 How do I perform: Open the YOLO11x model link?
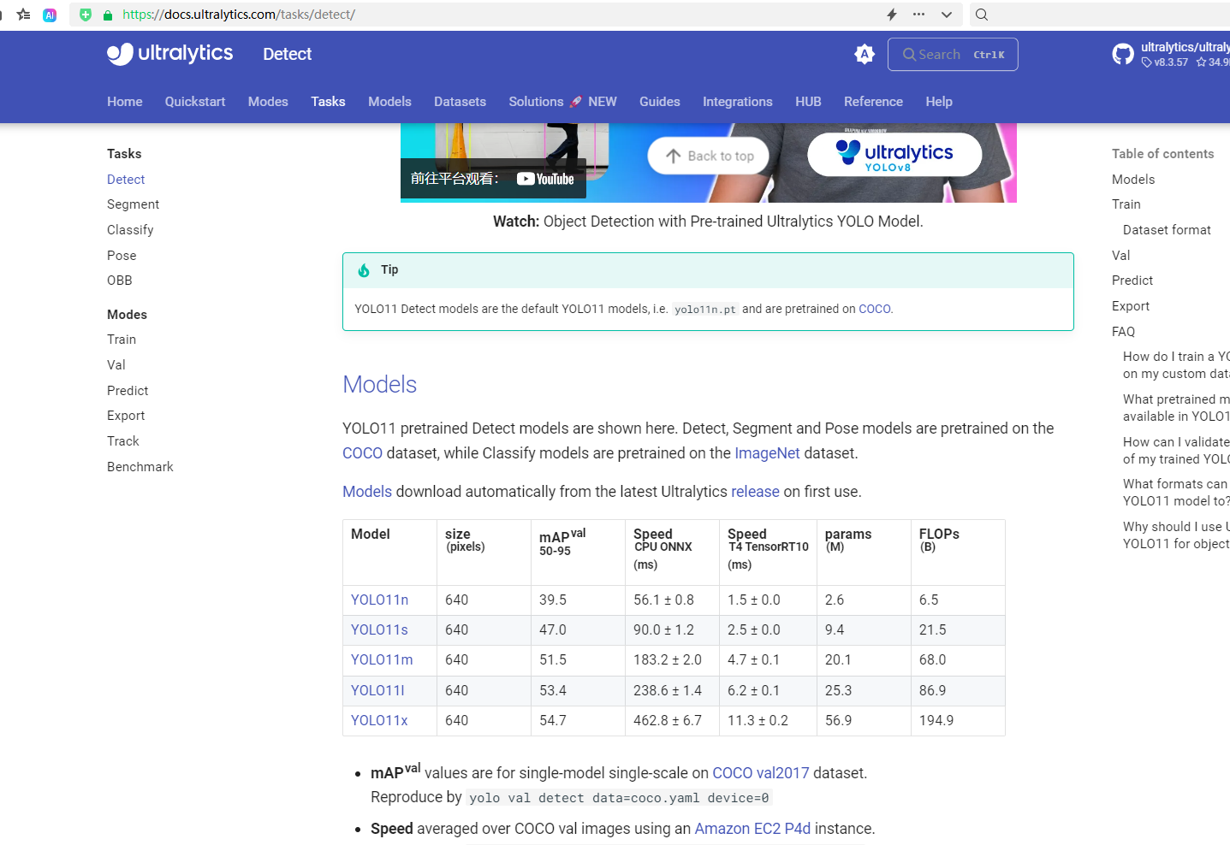coord(379,721)
